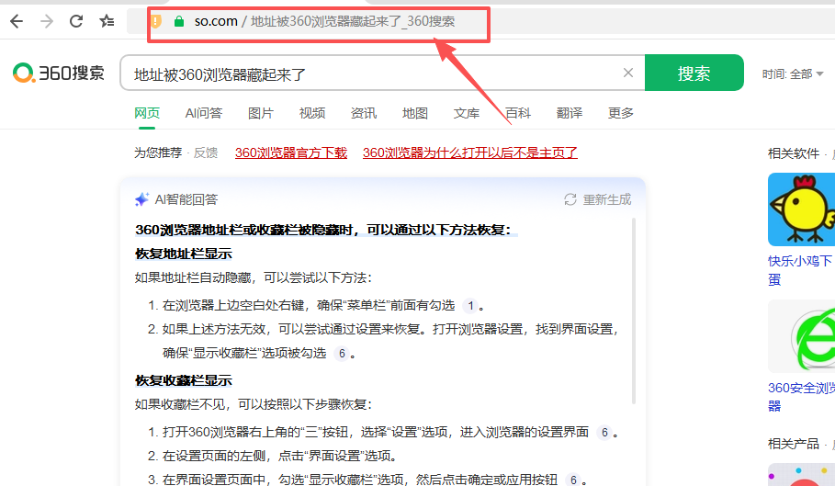Clear the search box with the X
The image size is (835, 486).
628,73
